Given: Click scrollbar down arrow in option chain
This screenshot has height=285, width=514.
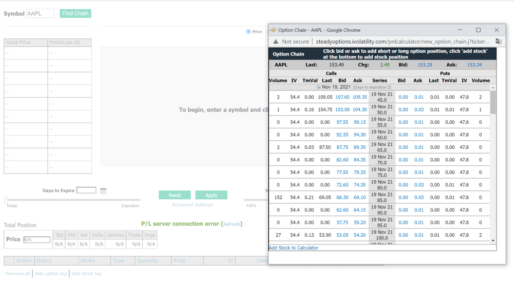Looking at the screenshot, I should click(x=493, y=240).
